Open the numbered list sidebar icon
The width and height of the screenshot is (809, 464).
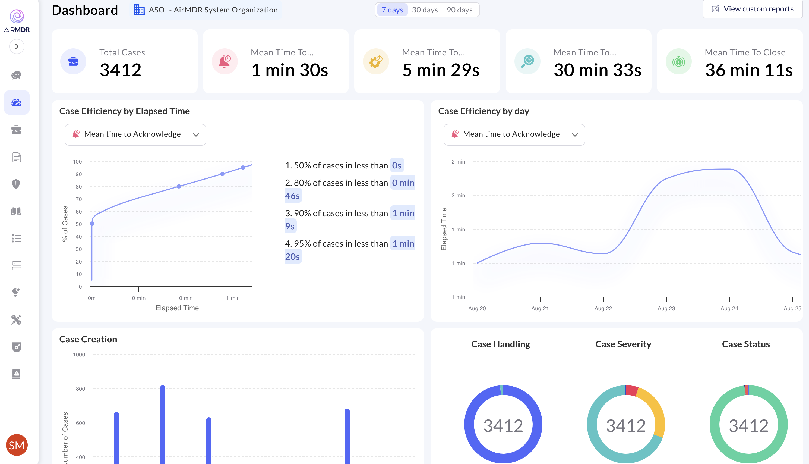[16, 238]
